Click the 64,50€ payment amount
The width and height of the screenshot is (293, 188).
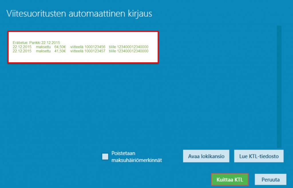tap(60, 47)
